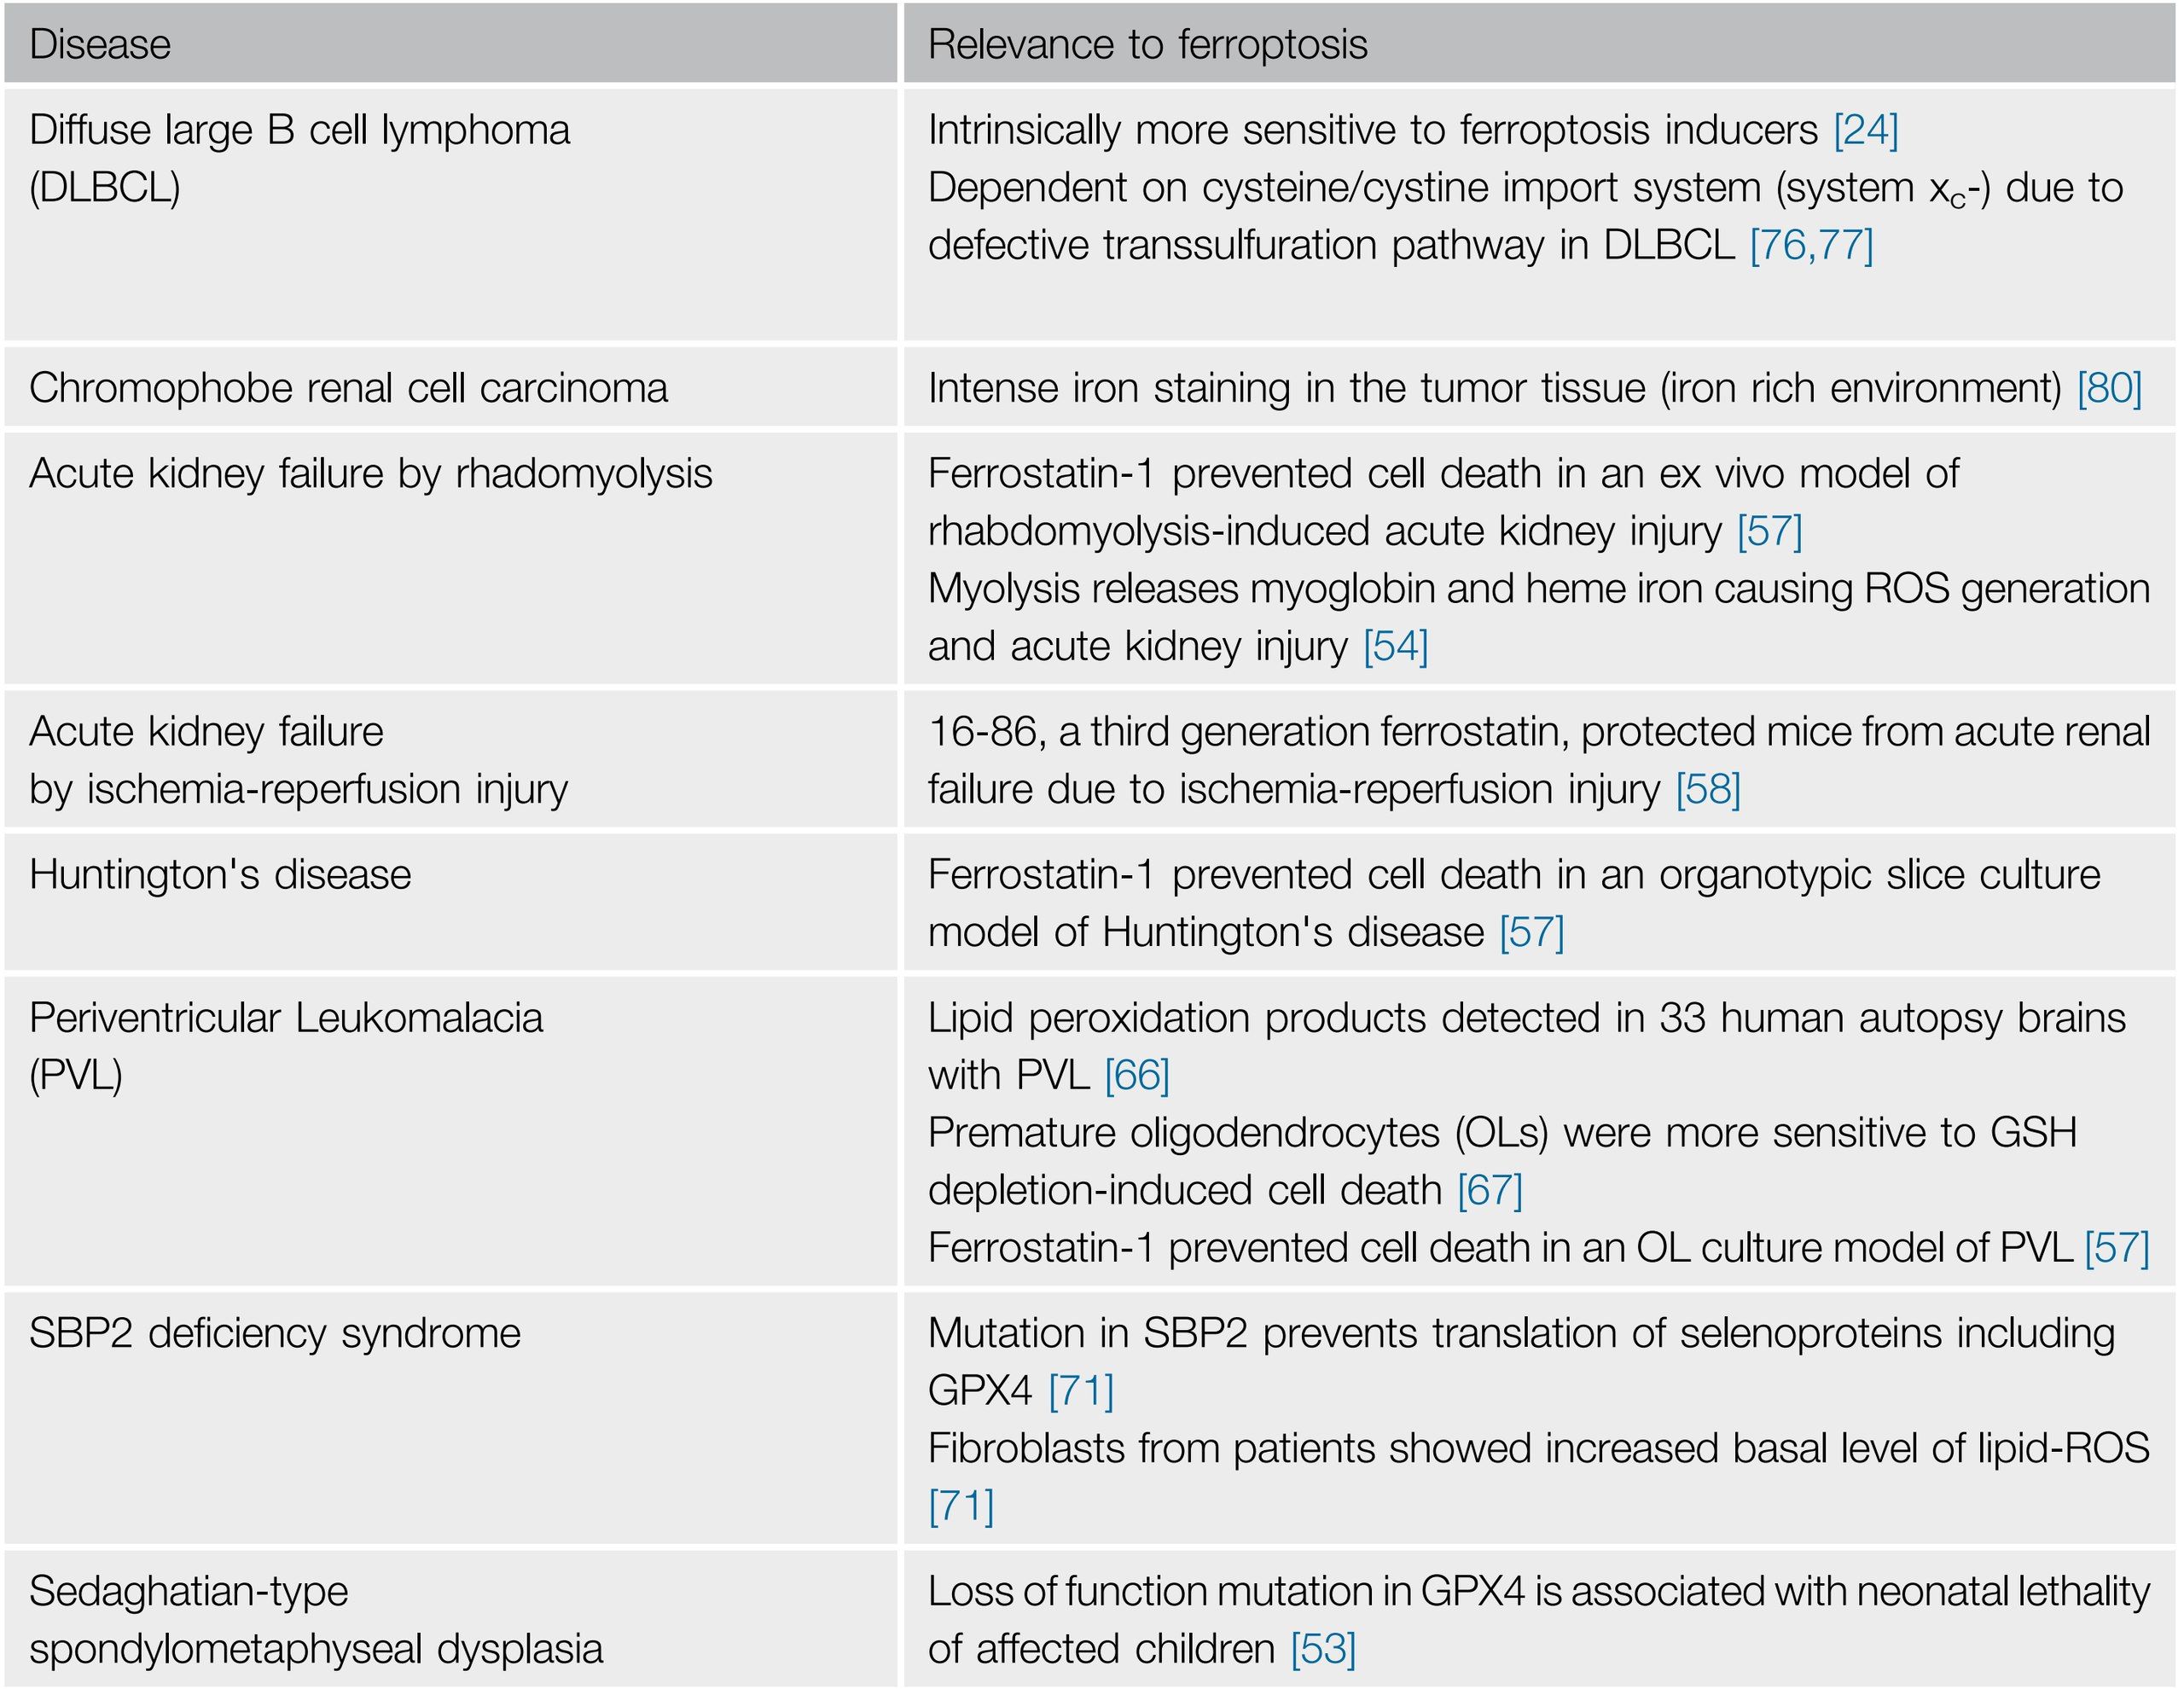2184x1689 pixels.
Task: Click the Disease column header
Action: (100, 44)
